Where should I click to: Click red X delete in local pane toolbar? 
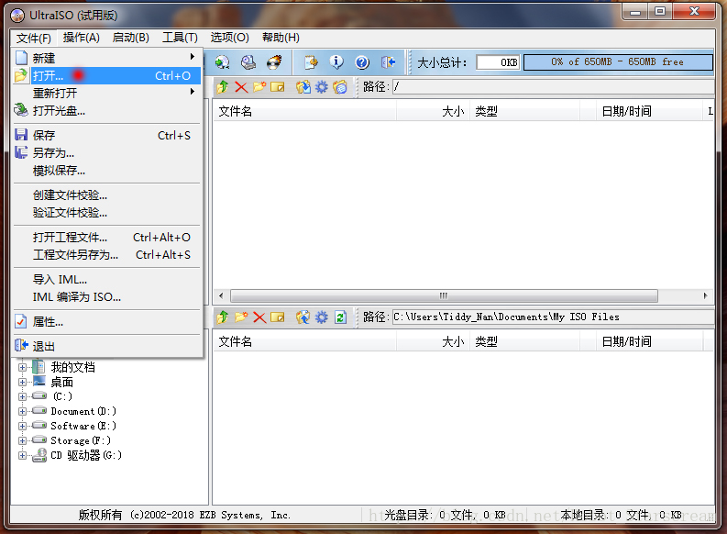click(259, 317)
